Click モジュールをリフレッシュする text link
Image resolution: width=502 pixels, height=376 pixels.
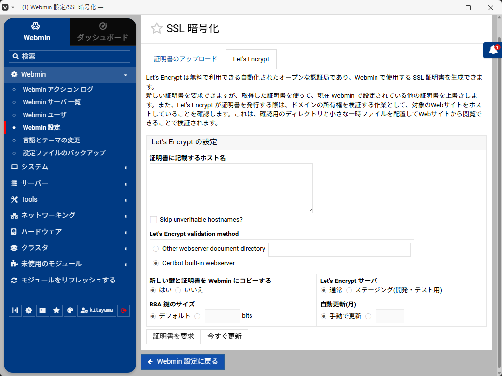click(x=68, y=280)
